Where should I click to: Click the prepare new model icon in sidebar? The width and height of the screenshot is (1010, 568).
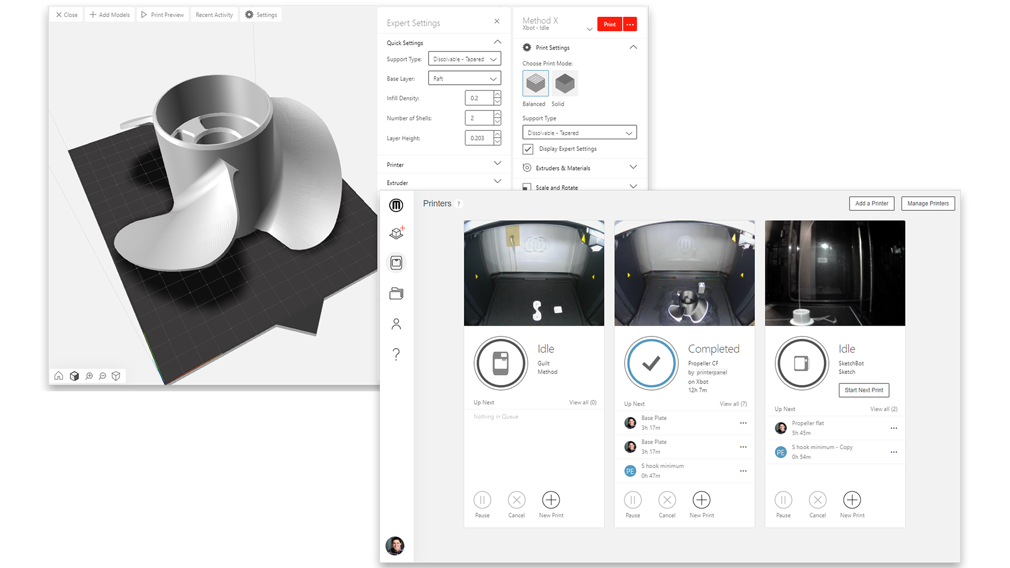pyautogui.click(x=396, y=233)
